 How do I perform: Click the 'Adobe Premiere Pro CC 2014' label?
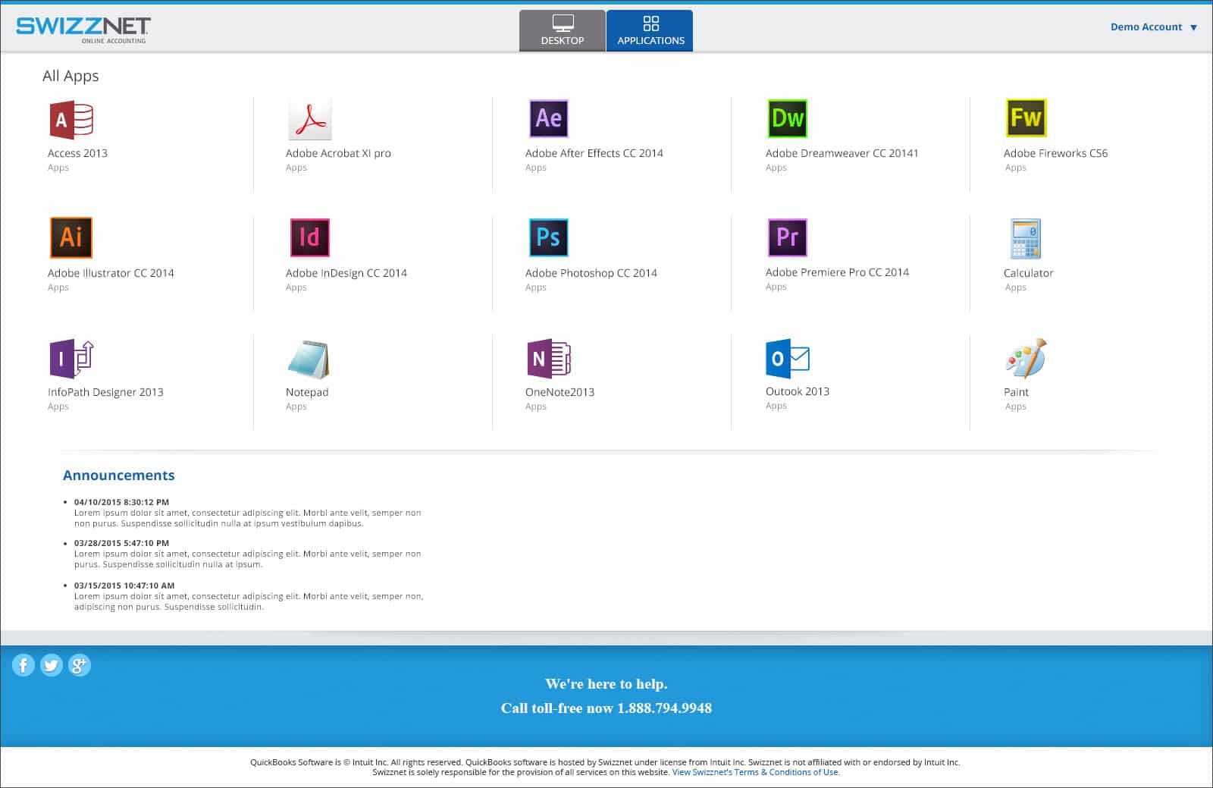click(837, 272)
